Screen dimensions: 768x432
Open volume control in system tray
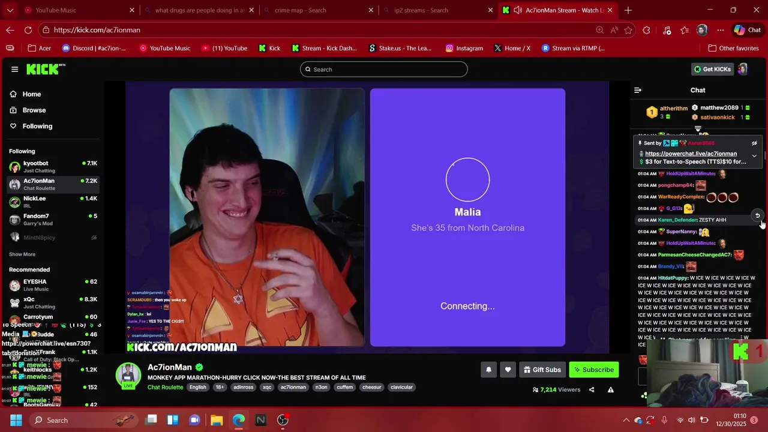coord(692,420)
